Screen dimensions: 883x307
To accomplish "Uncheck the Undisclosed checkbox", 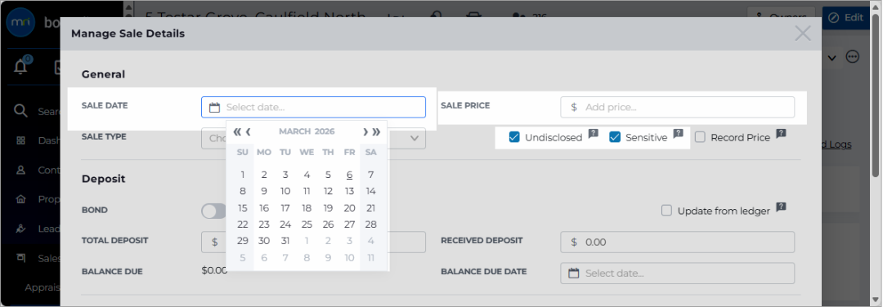I will 514,137.
